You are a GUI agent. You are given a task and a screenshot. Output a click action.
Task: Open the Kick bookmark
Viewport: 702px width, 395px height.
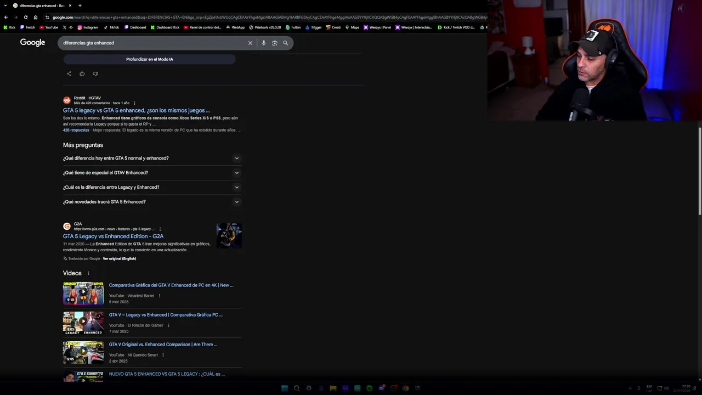(x=9, y=27)
